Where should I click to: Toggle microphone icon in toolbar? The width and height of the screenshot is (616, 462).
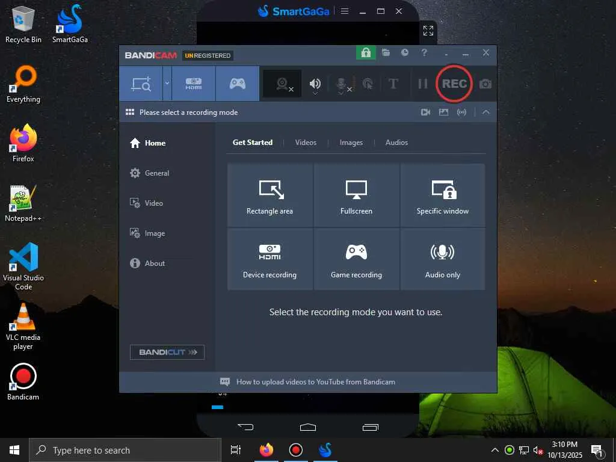point(341,84)
